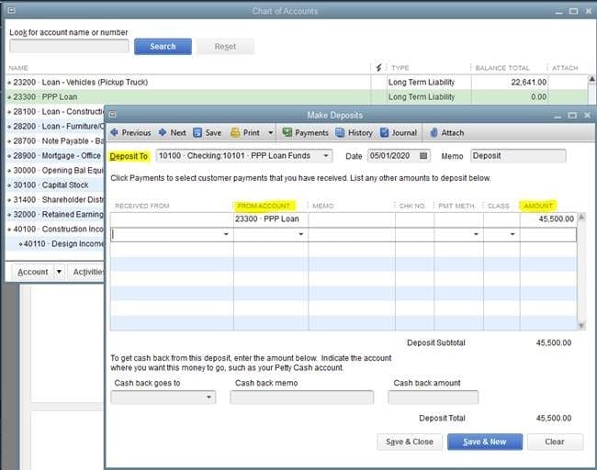The image size is (597, 470).
Task: Click the 22,641.00 balance total cell
Action: (510, 83)
